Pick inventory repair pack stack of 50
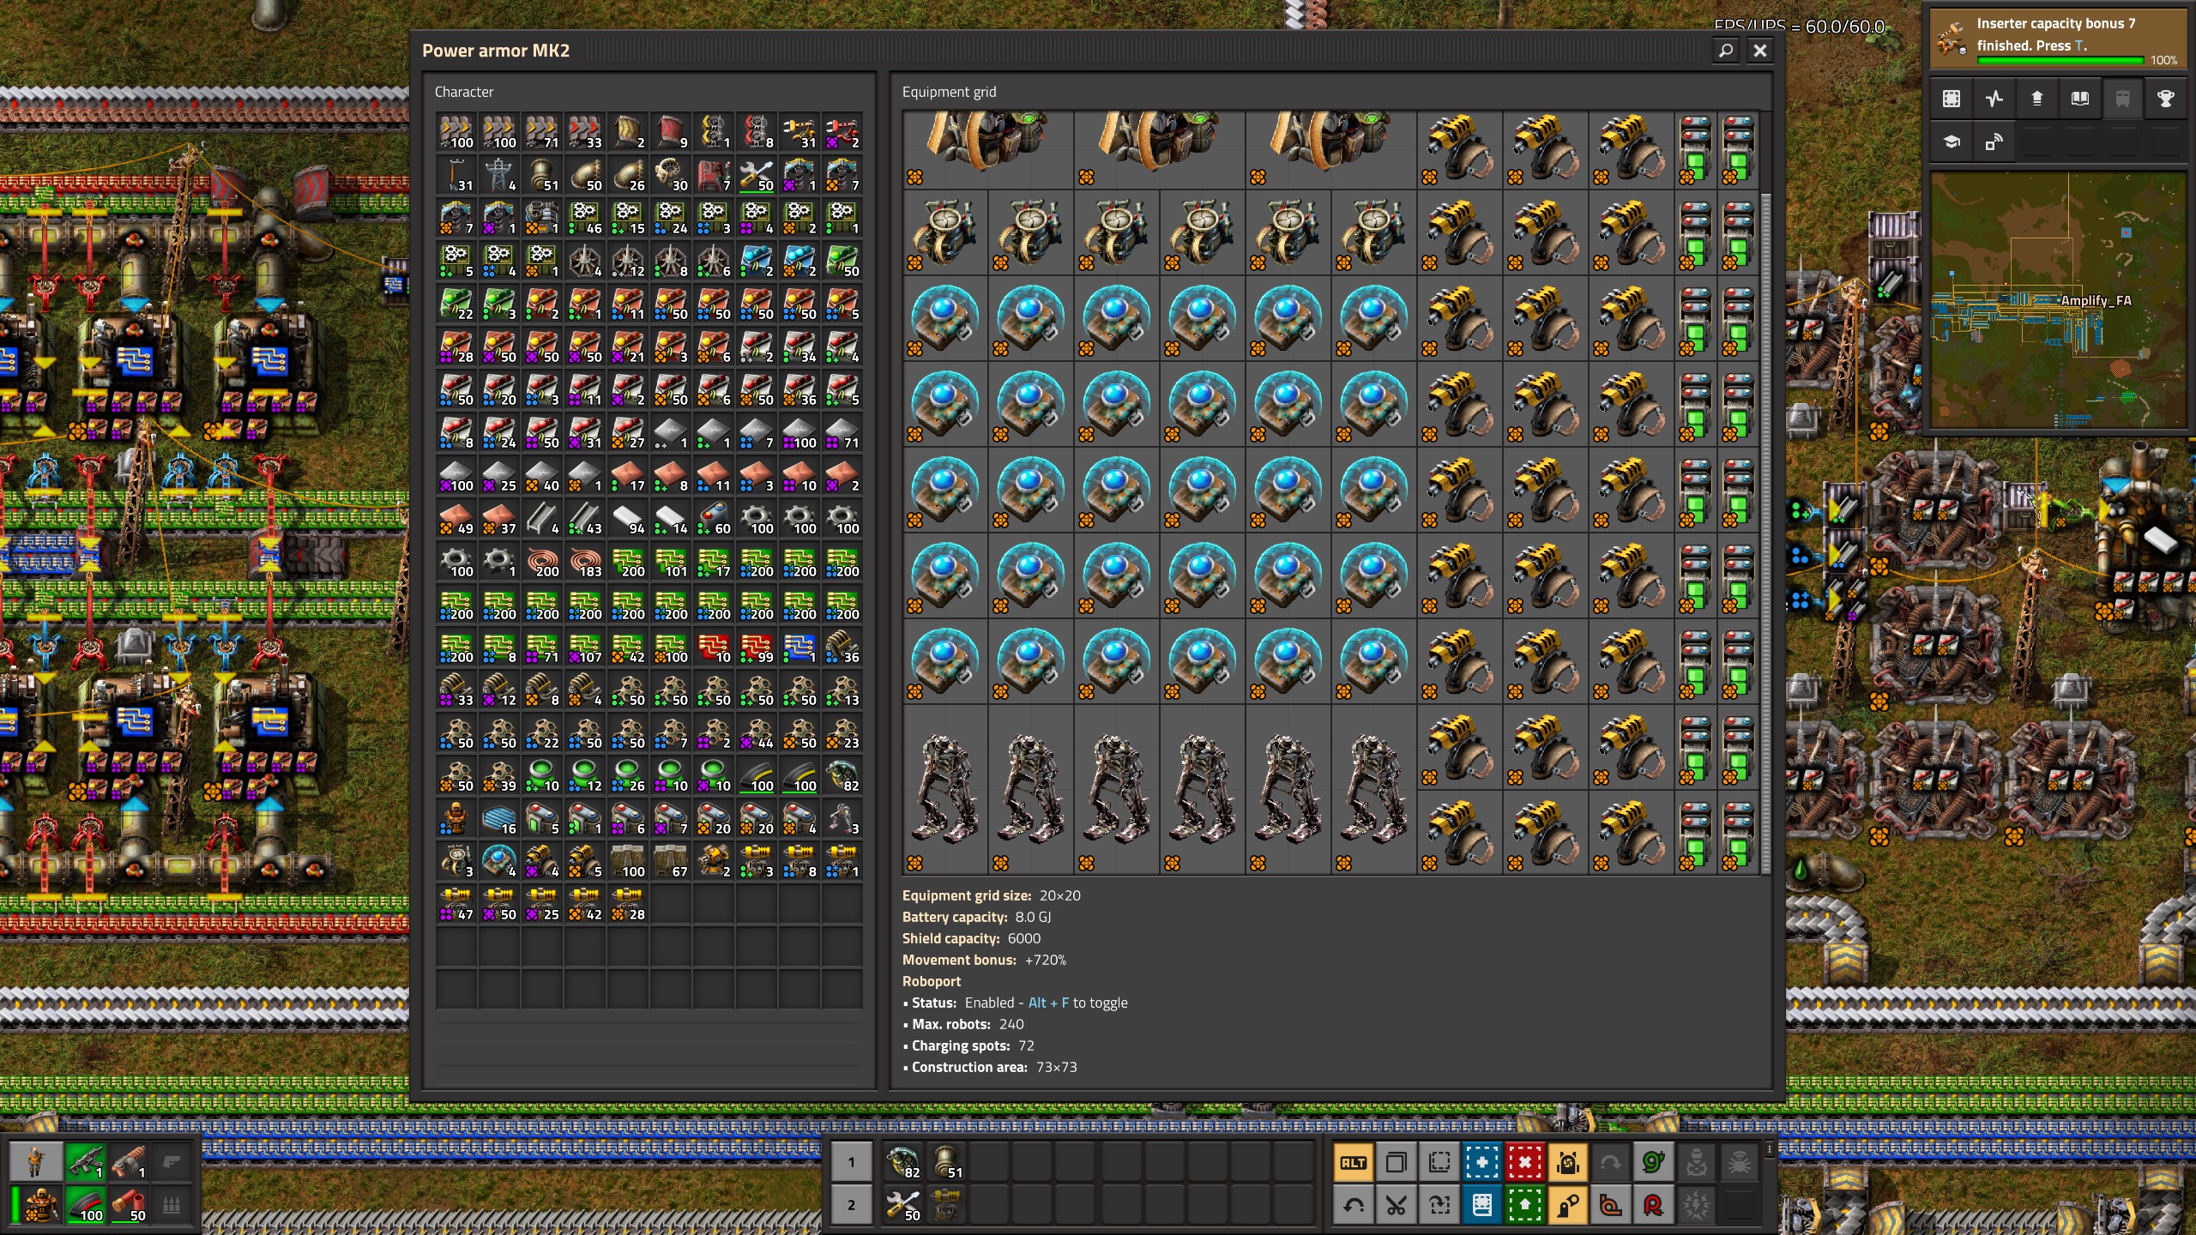2196x1235 pixels. coord(757,176)
